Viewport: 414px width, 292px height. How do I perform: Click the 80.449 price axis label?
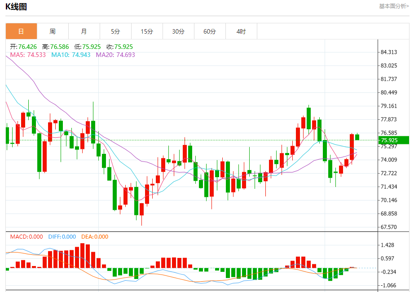click(x=389, y=92)
